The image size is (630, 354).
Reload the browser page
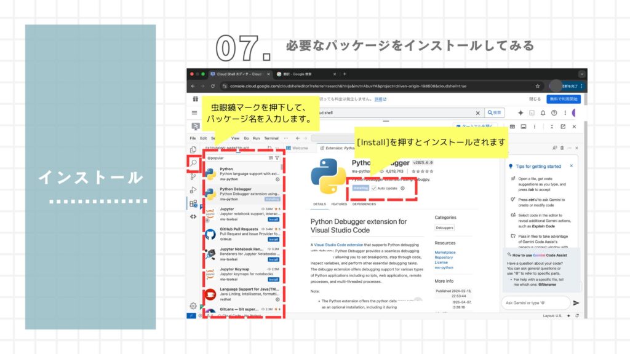212,86
